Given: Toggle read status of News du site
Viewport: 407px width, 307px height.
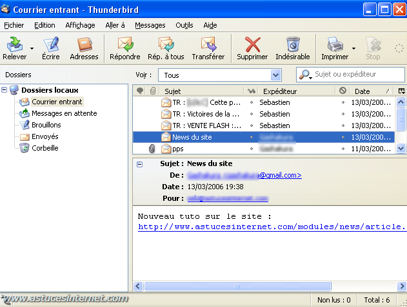Looking at the screenshot, I should pyautogui.click(x=252, y=137).
